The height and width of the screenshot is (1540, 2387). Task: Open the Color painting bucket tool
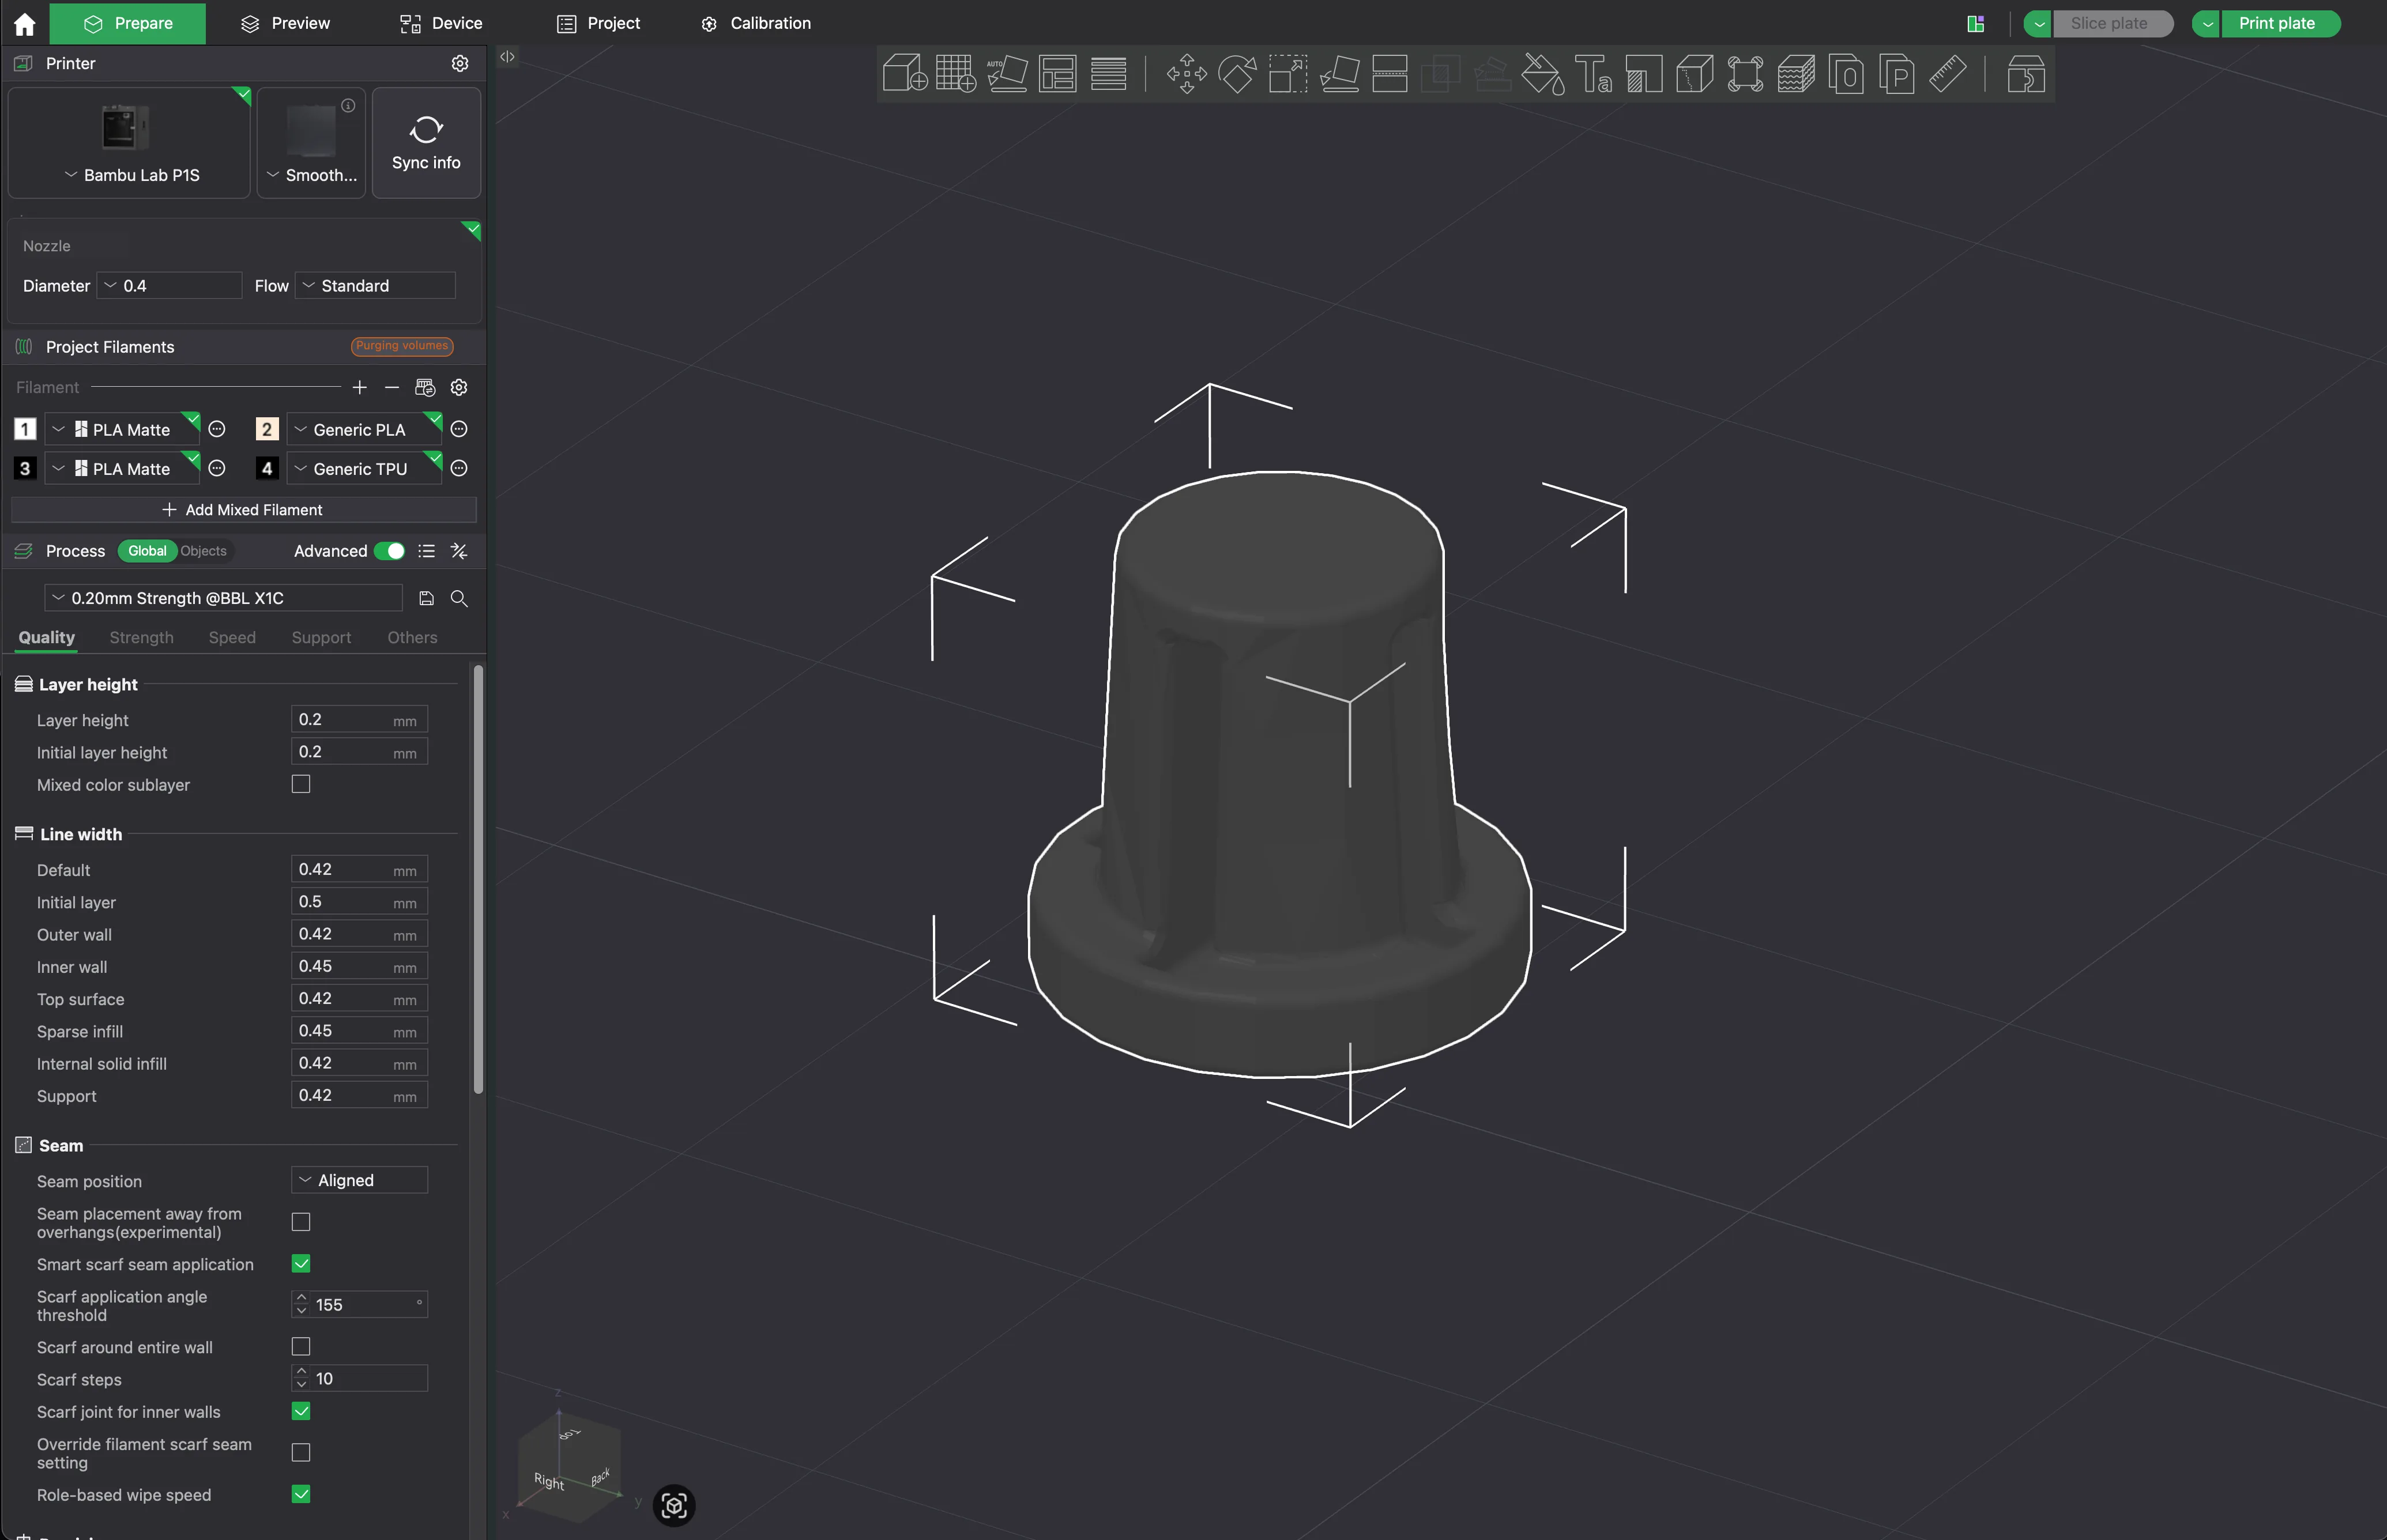click(x=1543, y=74)
